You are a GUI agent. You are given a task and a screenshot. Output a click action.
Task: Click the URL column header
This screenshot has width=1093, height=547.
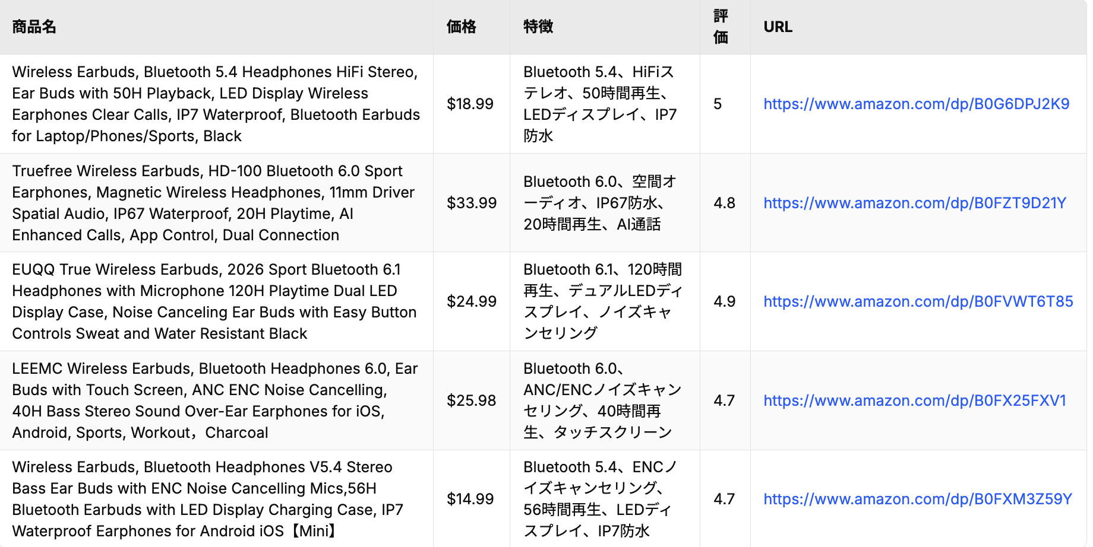coord(778,27)
